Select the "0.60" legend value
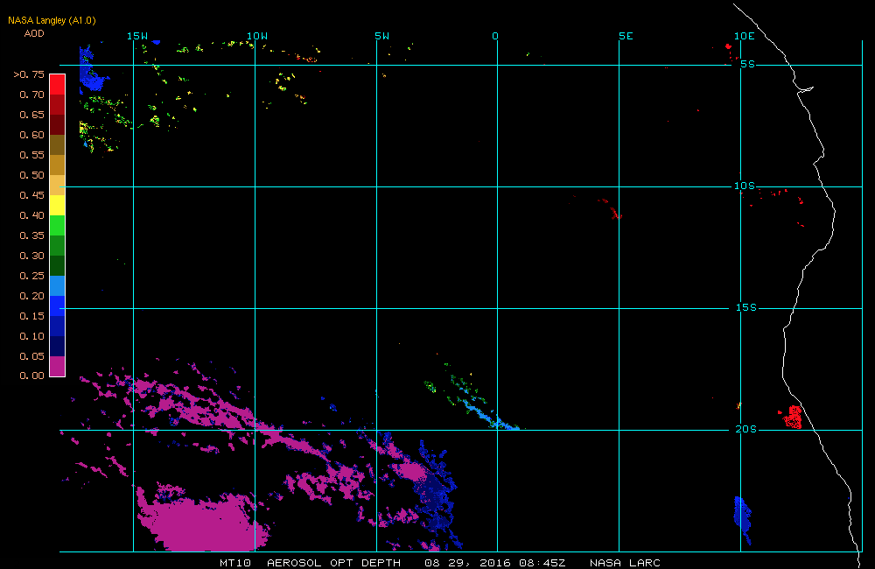Viewport: 875px width, 569px height. pos(31,135)
